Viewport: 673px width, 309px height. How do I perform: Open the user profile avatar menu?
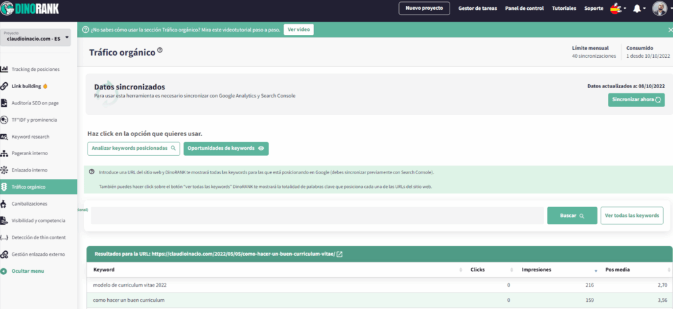659,9
